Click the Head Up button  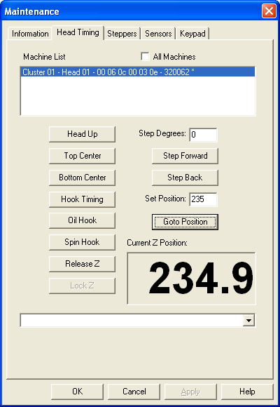[82, 134]
